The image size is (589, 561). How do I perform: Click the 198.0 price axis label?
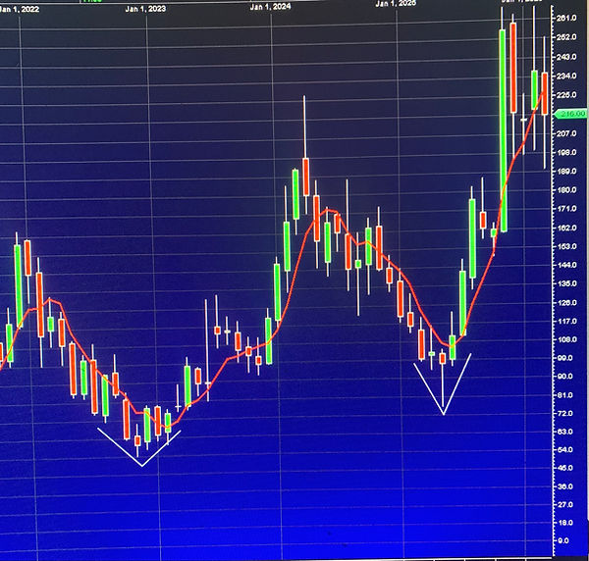[568, 152]
